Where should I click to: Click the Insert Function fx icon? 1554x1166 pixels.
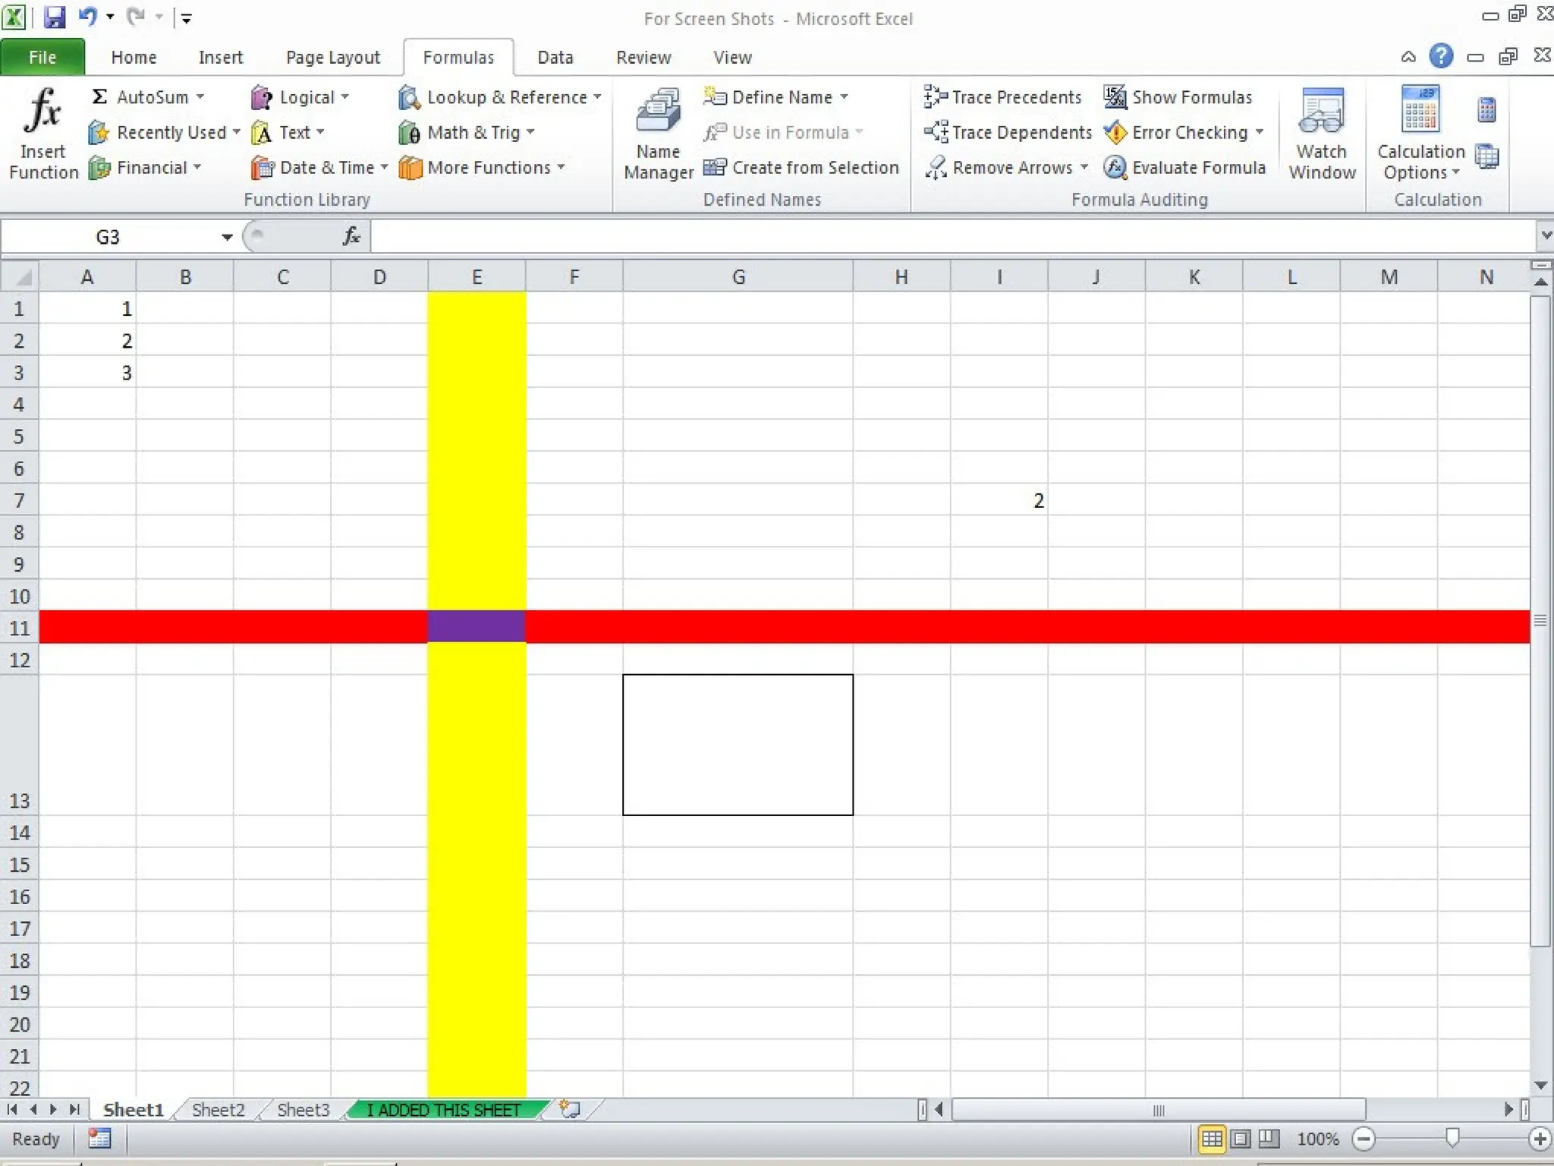pos(42,112)
